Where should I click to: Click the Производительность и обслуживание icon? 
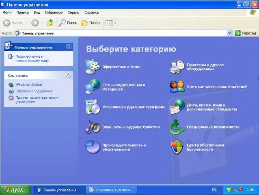tap(93, 147)
